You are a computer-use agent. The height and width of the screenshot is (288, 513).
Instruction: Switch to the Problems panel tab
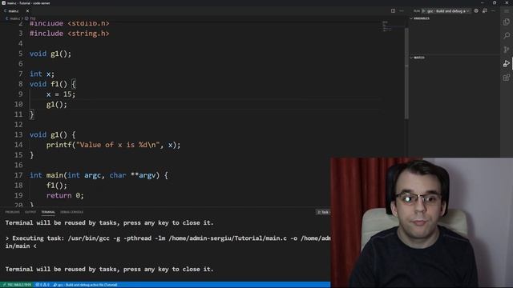[13, 212]
